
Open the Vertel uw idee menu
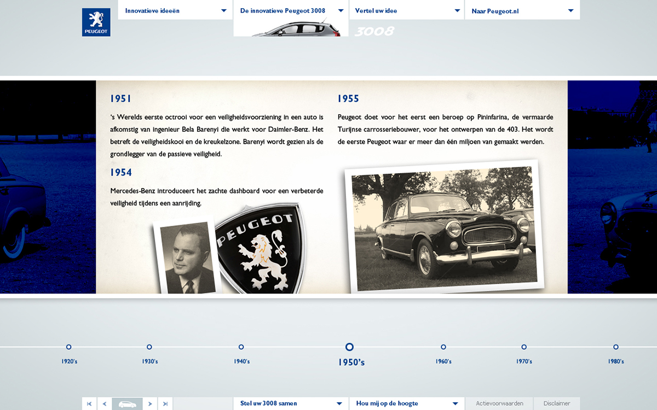407,10
